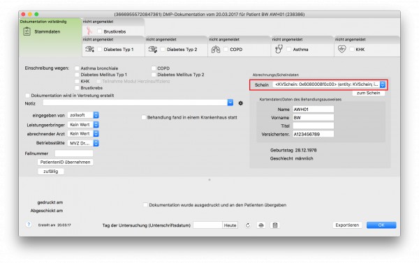Check Asthma bronchiale enrollment checkbox

point(77,68)
